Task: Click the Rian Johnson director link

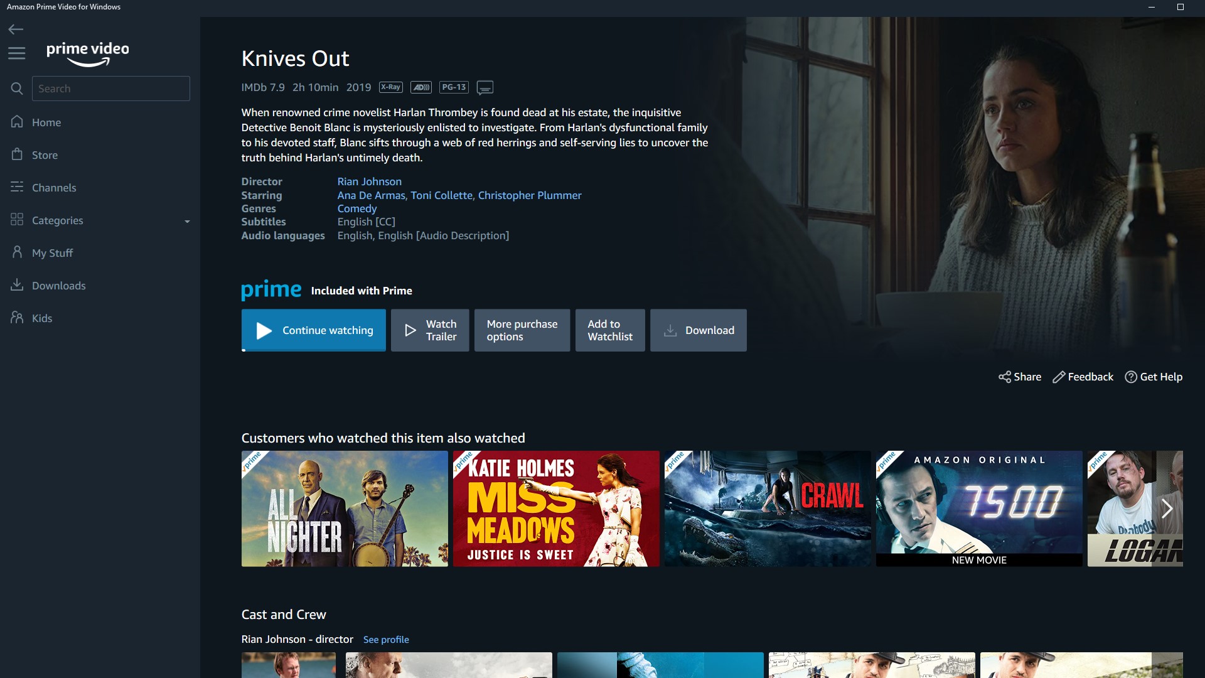Action: pos(369,181)
